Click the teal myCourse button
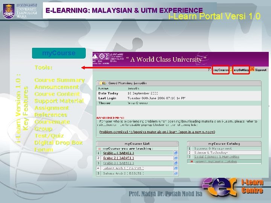The image size is (271, 203). coord(59,53)
